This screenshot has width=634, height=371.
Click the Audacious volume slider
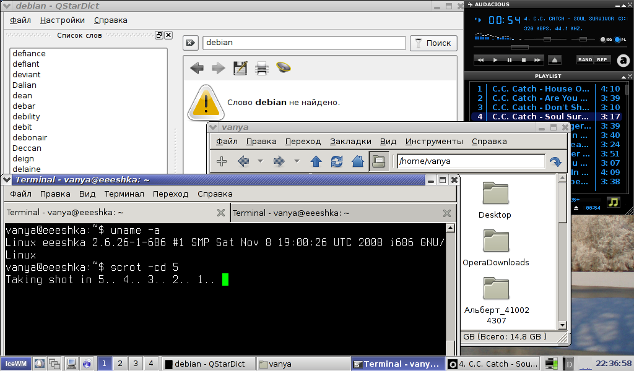tap(547, 40)
